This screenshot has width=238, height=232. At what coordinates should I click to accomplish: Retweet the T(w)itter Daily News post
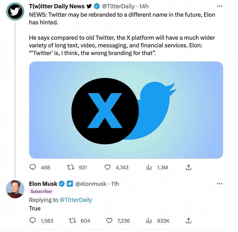point(71,167)
